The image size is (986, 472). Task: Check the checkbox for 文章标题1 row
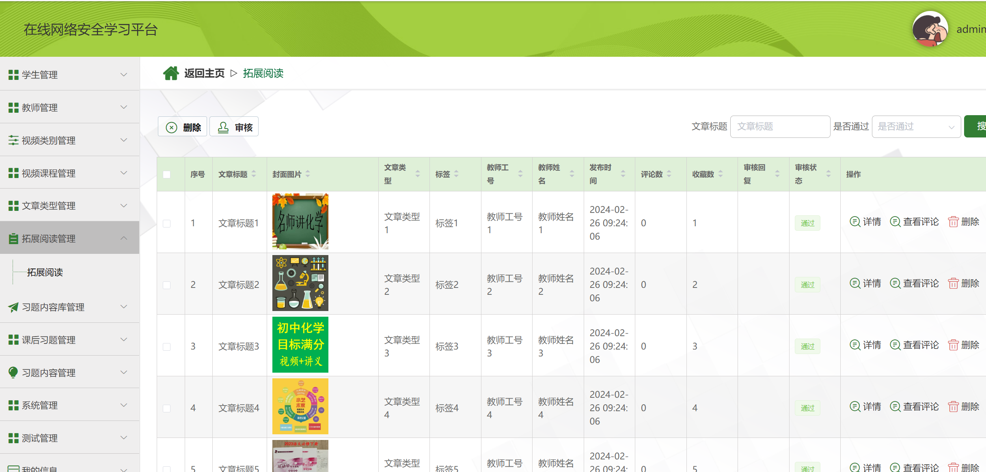click(x=166, y=223)
